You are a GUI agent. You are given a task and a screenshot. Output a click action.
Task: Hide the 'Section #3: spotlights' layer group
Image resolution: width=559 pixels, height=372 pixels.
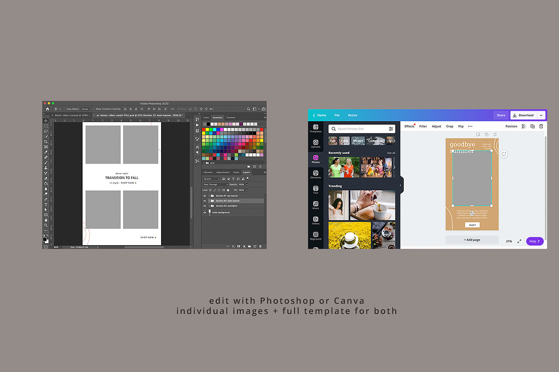[x=205, y=206]
